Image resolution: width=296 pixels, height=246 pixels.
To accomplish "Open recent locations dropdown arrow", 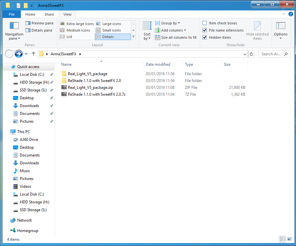I will click(26, 54).
